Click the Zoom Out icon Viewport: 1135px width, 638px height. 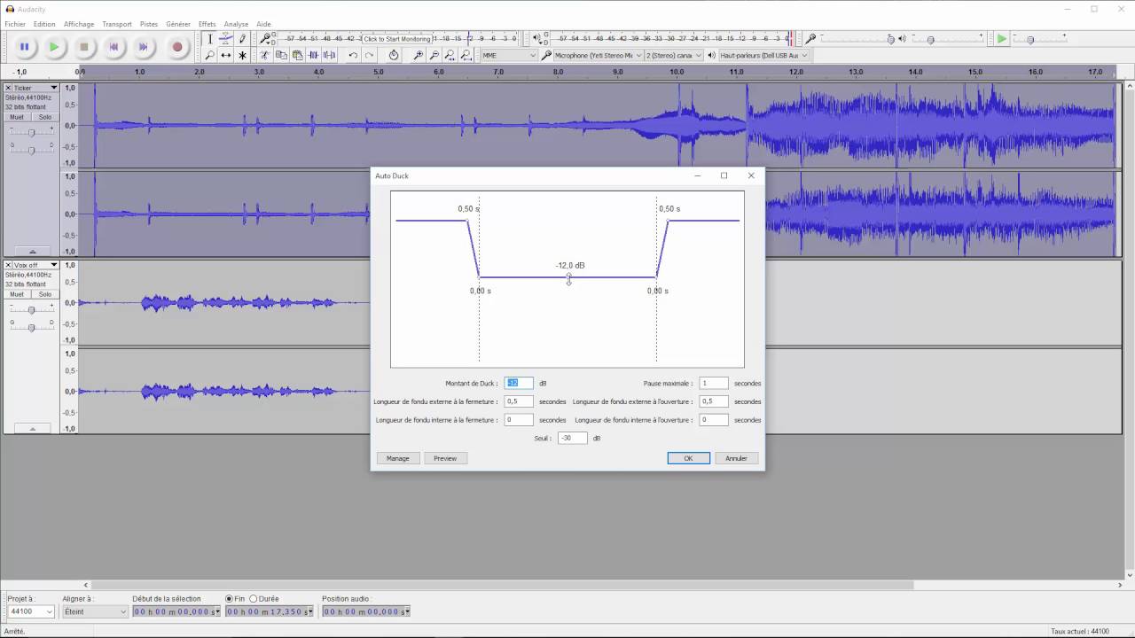[x=434, y=55]
